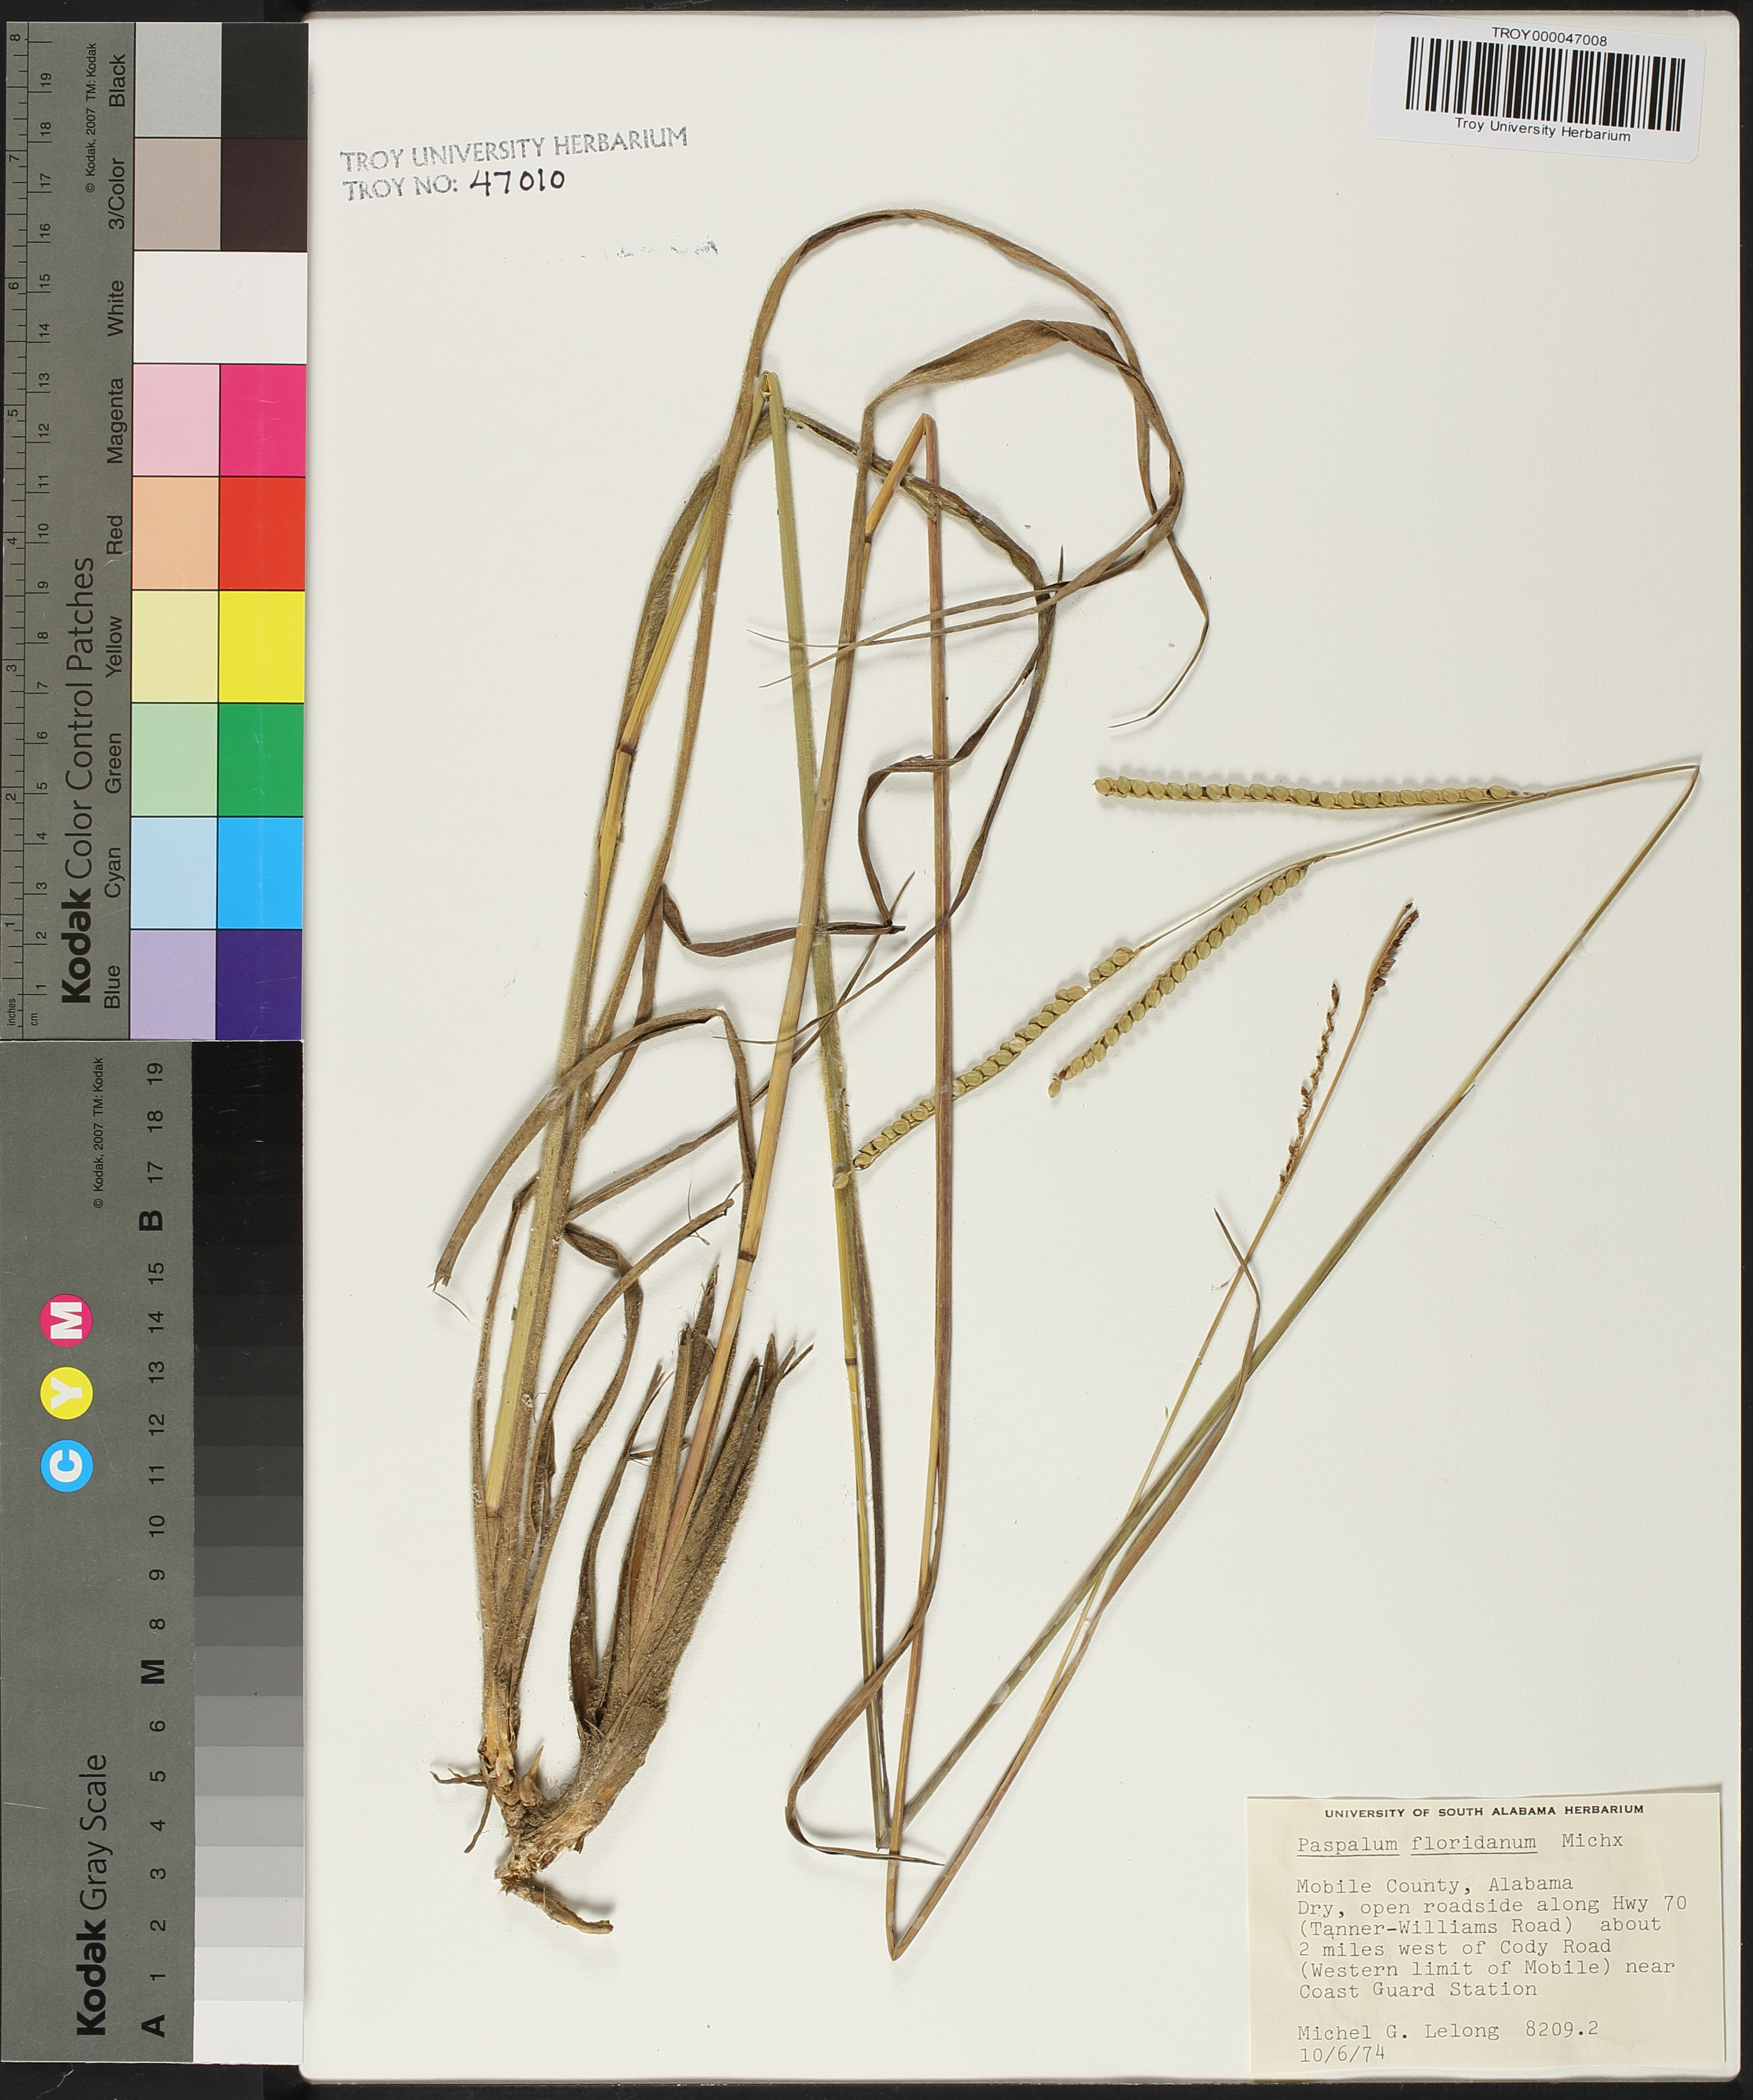Viewport: 1753px width, 2100px height.
Task: Click '2 miles west of Cody Road' line
Action: point(1454,1947)
